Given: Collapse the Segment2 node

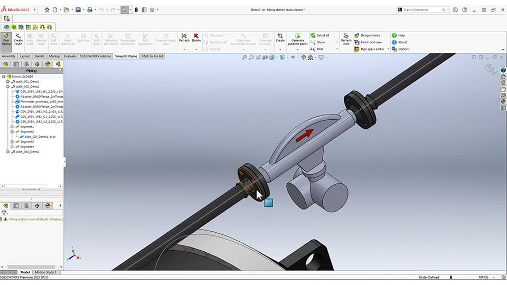Looking at the screenshot, I should [x=12, y=132].
